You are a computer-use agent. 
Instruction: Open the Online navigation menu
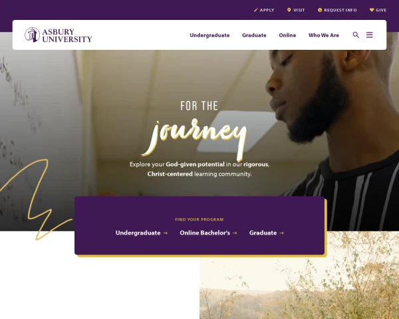[x=287, y=35]
